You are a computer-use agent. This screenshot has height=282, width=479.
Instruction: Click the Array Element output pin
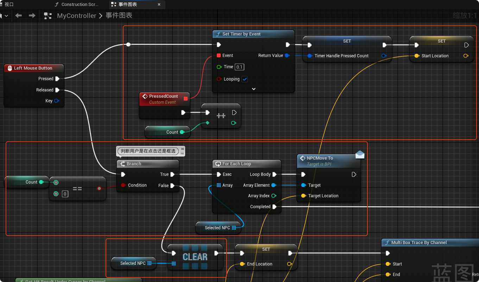273,185
